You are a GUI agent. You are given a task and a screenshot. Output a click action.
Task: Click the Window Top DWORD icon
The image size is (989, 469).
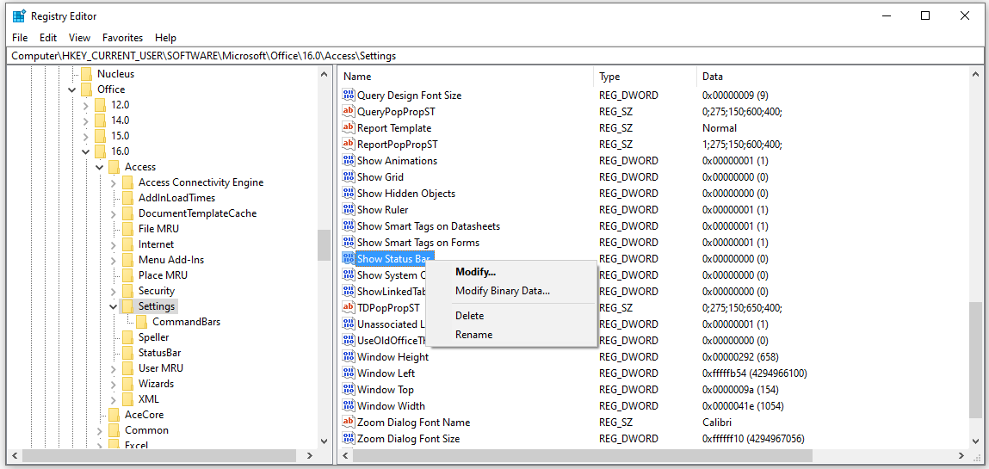click(349, 390)
